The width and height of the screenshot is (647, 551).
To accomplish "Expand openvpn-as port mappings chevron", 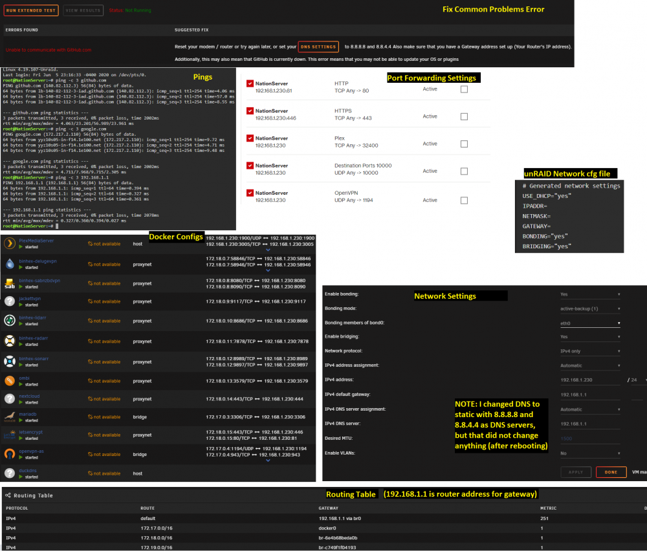I will click(268, 460).
